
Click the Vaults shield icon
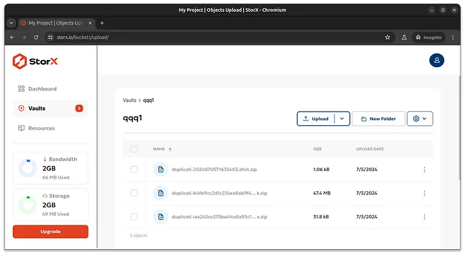point(21,108)
